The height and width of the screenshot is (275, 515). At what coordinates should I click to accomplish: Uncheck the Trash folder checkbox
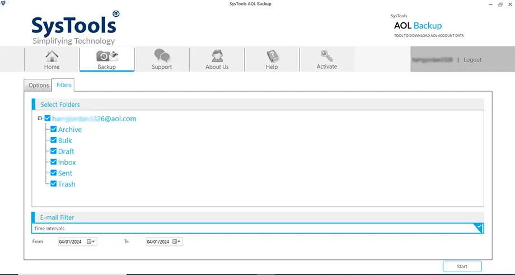54,184
